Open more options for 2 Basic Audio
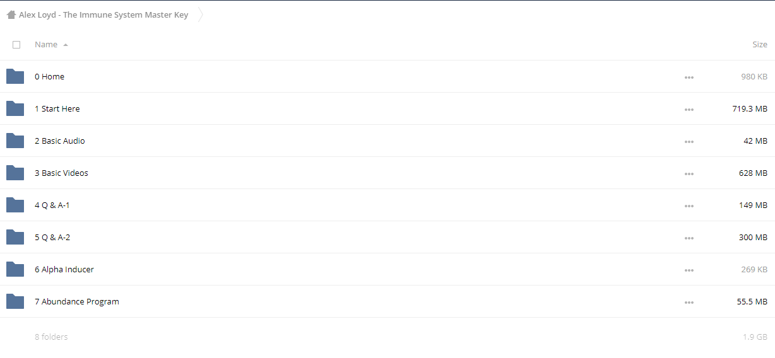775x358 pixels. tap(689, 142)
